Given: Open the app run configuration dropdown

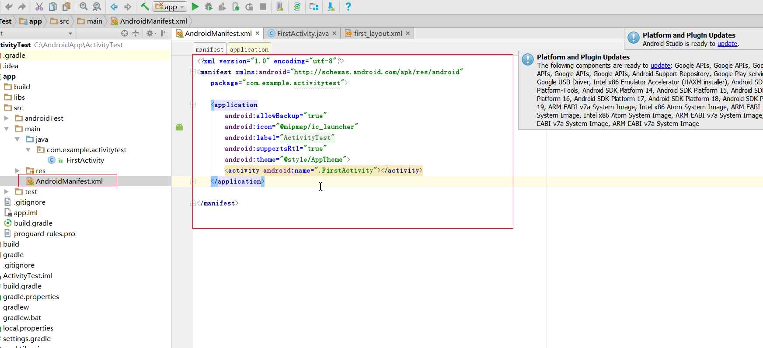Looking at the screenshot, I should [170, 7].
